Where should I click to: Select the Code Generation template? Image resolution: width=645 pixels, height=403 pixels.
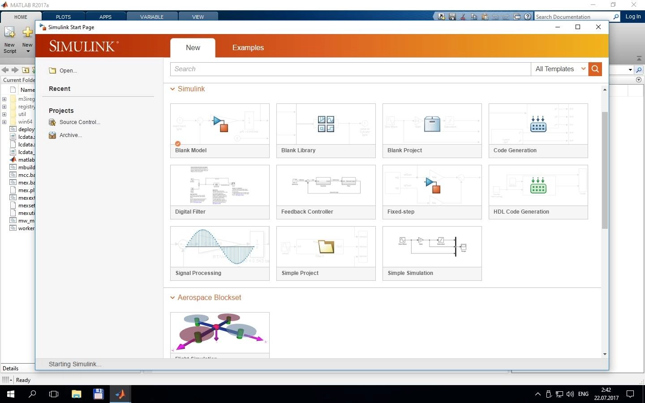(538, 131)
